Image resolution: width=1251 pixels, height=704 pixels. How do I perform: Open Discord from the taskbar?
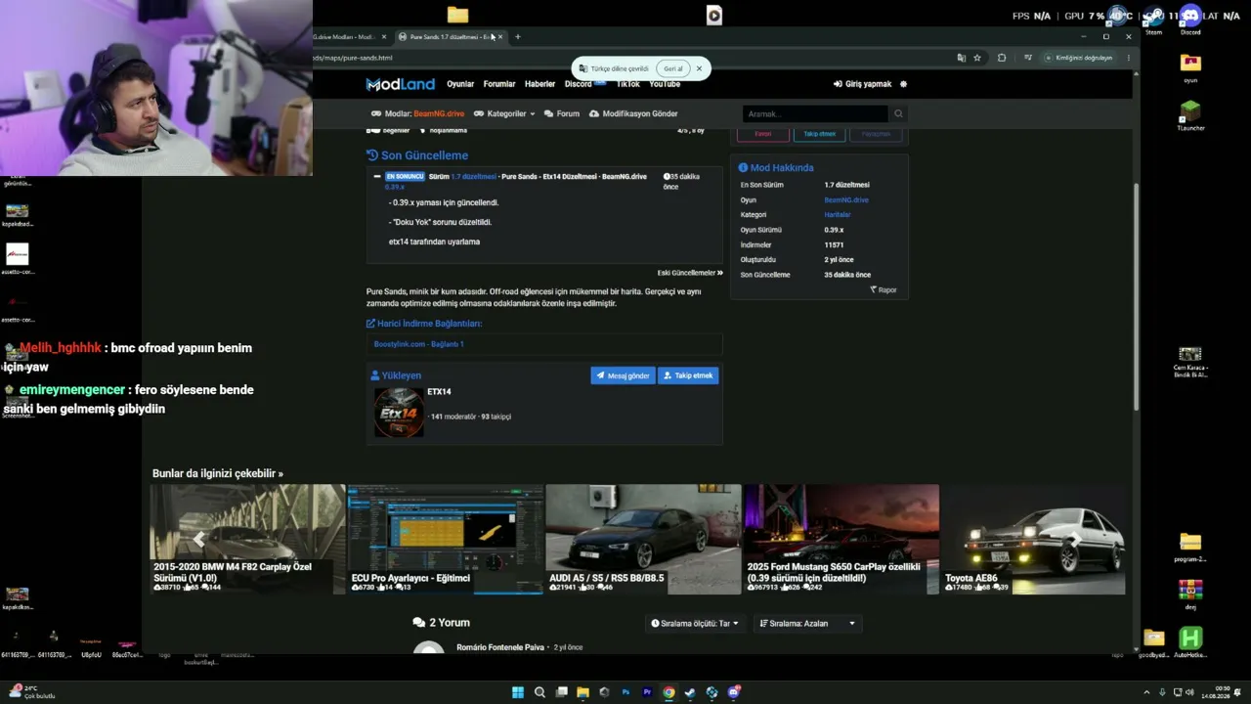coord(734,692)
